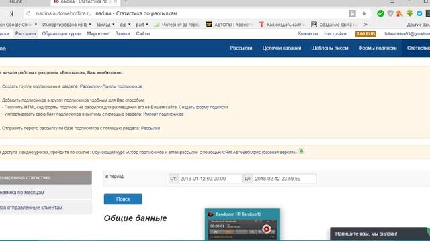Image resolution: width=430 pixels, height=241 pixels.
Task: Expand the Импортировано из IE folder
Action: pos(67,25)
